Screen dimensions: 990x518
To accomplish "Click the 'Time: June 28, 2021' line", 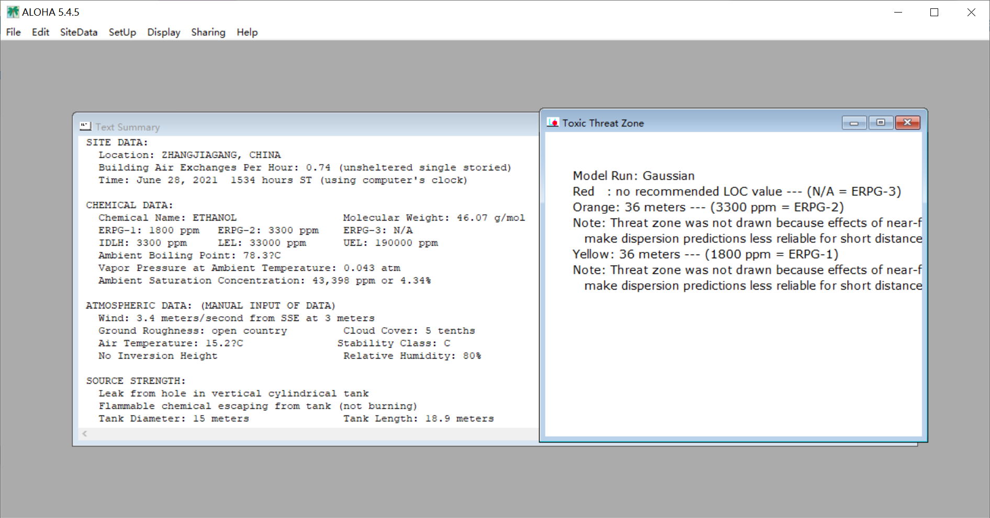I will (283, 180).
